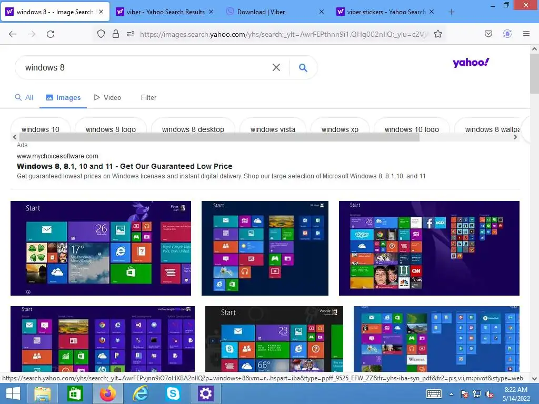The image size is (539, 404).
Task: Click the browser address bar URL
Action: [x=283, y=34]
